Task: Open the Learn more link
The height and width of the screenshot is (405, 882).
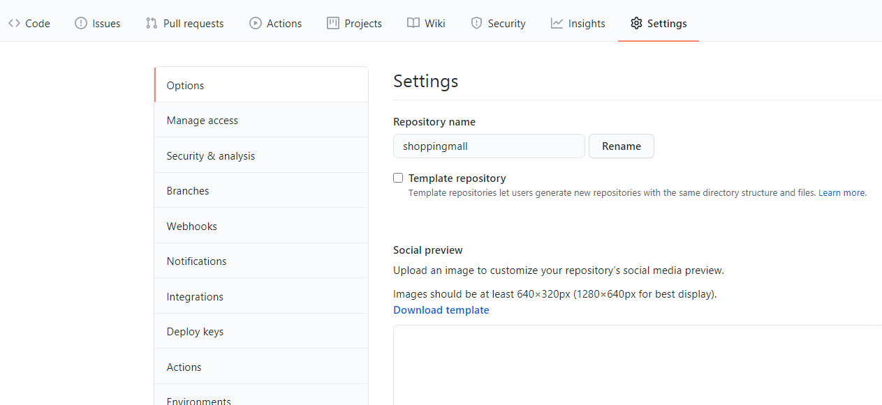Action: point(842,193)
